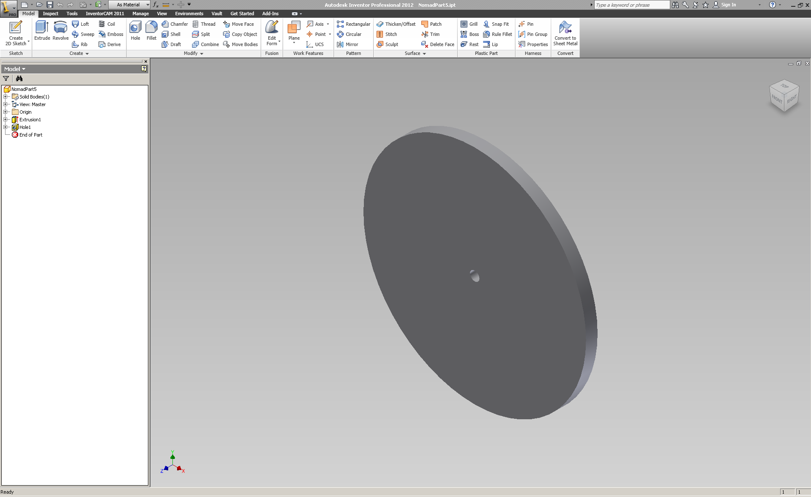Open the Manage tab

tap(140, 14)
